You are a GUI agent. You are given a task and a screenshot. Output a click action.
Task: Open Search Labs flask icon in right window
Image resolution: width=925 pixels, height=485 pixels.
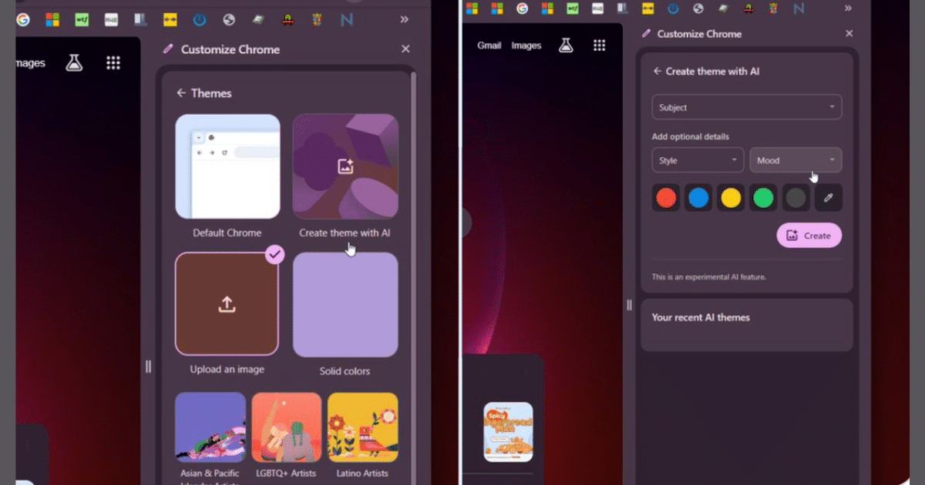click(x=566, y=45)
